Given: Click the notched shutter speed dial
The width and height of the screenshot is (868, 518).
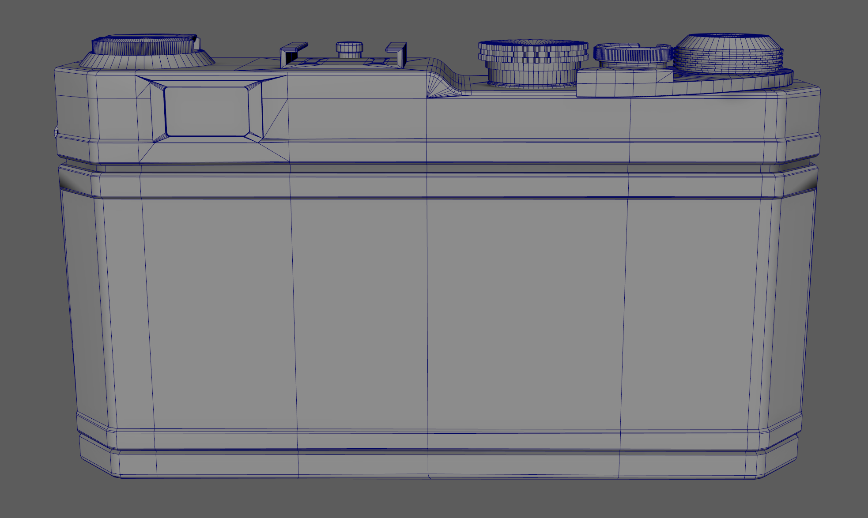Looking at the screenshot, I should [533, 52].
